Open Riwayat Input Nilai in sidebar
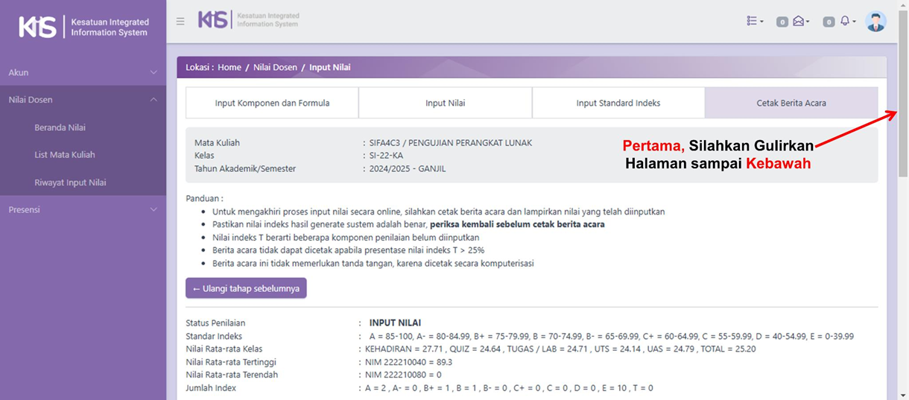909x400 pixels. point(70,182)
